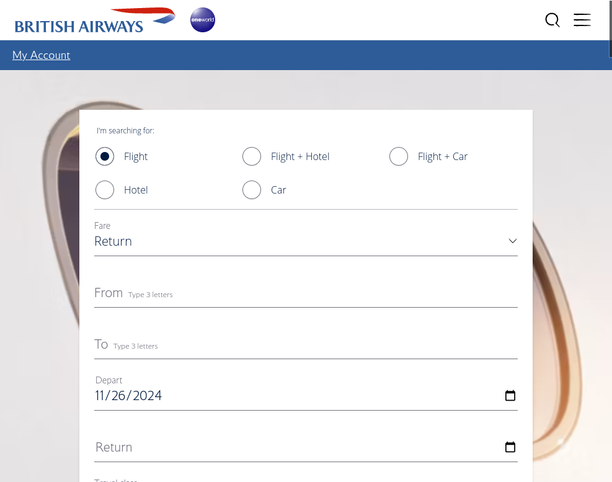Open My Account link

tap(42, 55)
